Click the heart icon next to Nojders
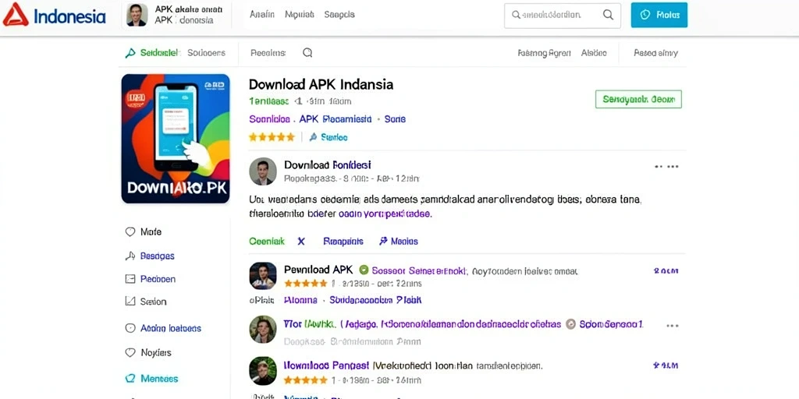 tap(130, 352)
